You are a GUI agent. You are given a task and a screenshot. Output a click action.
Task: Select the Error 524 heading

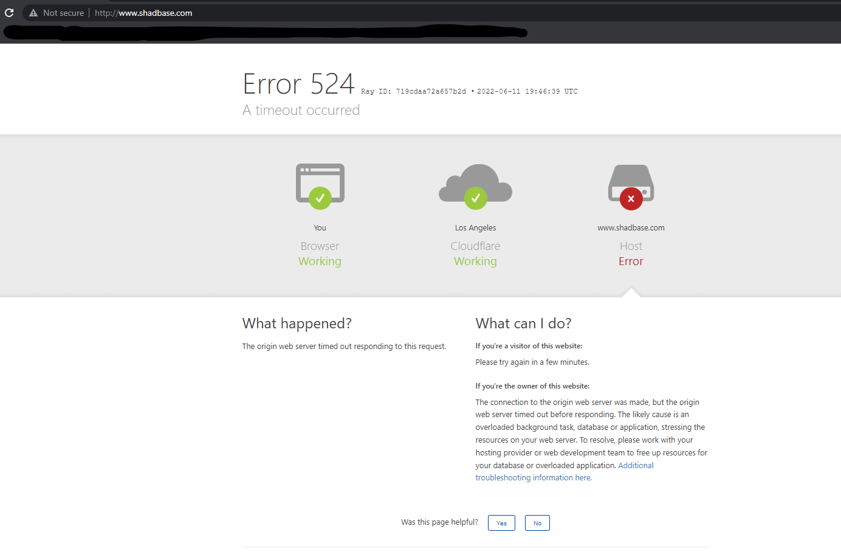coord(298,84)
